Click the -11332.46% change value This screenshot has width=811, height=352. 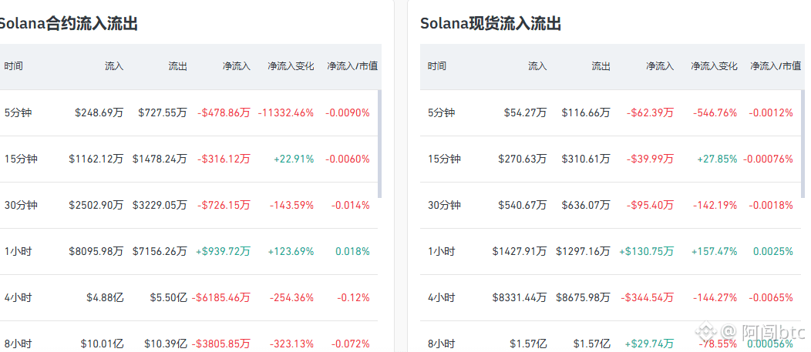coord(286,112)
